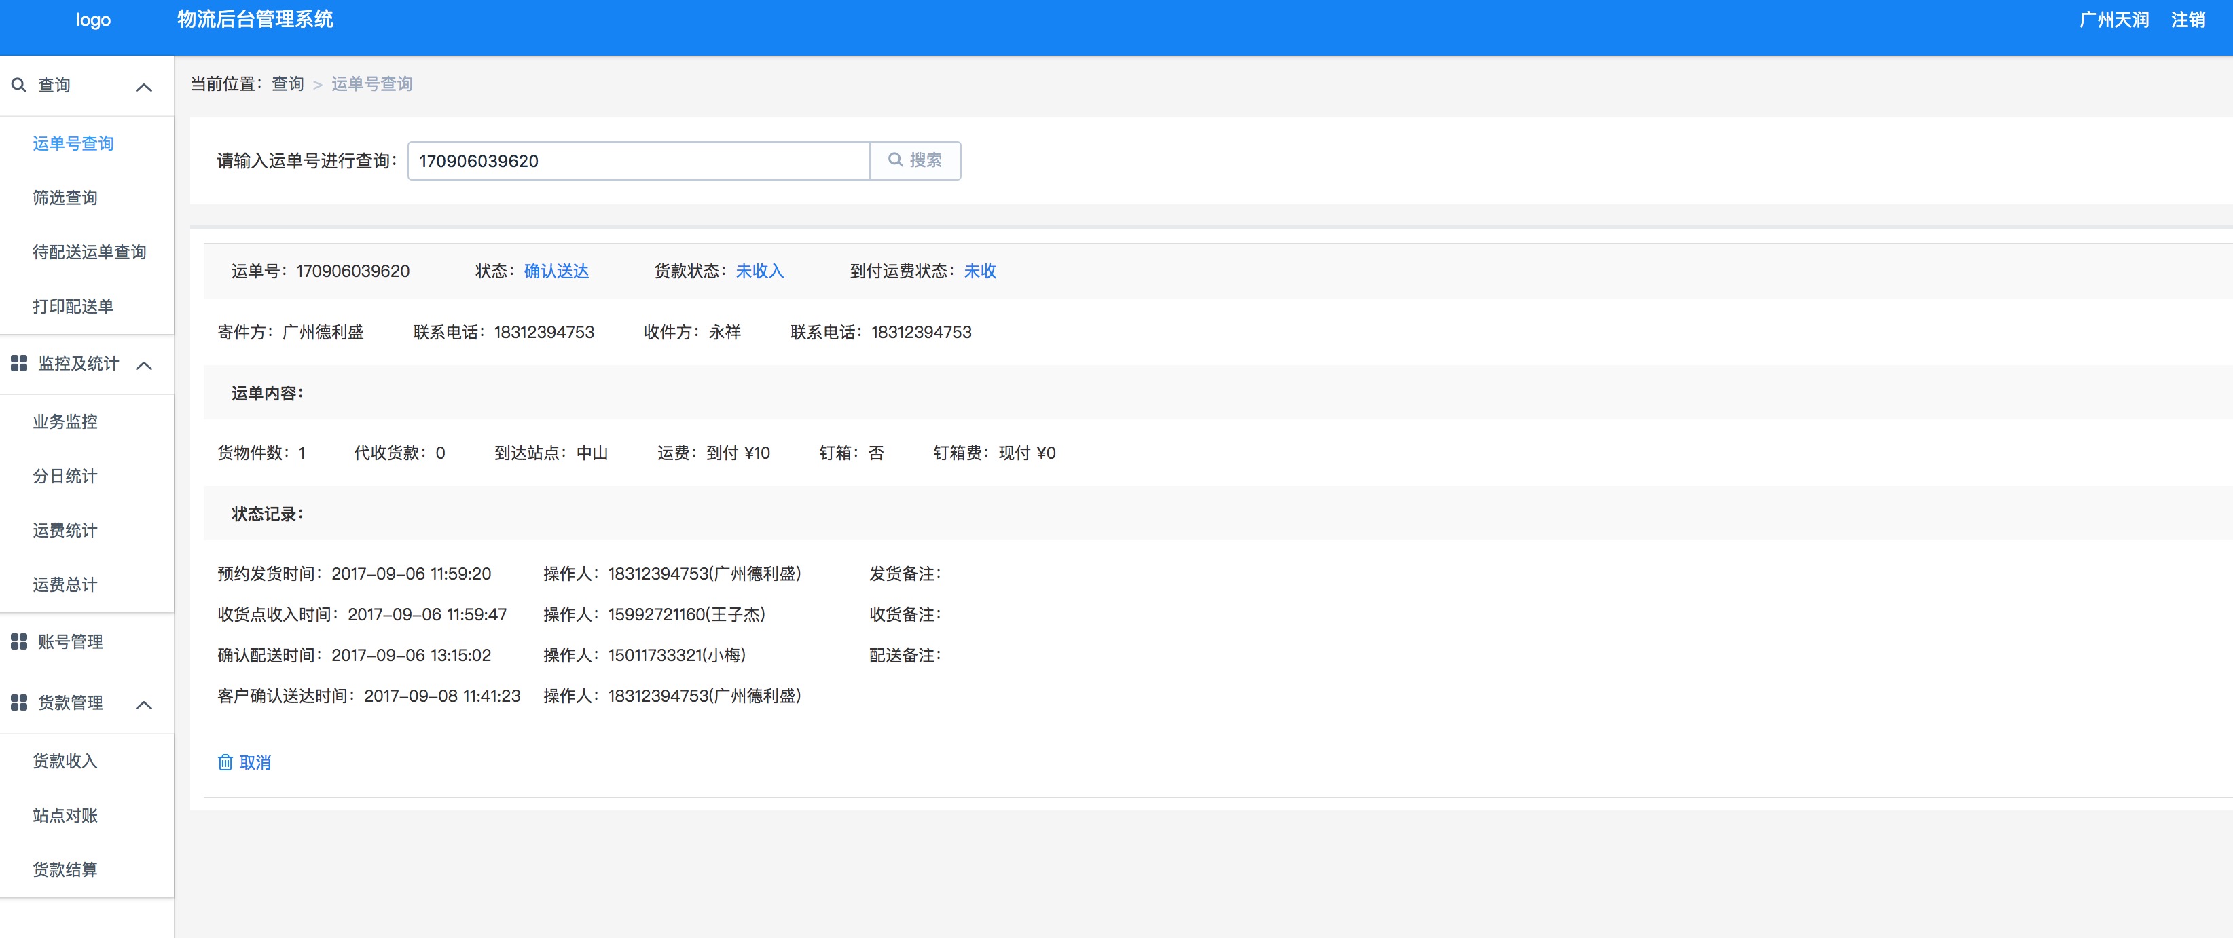Open the 业务监控 menu item
Image resolution: width=2233 pixels, height=938 pixels.
pyautogui.click(x=65, y=421)
